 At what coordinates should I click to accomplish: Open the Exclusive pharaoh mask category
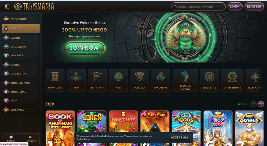[x=161, y=80]
